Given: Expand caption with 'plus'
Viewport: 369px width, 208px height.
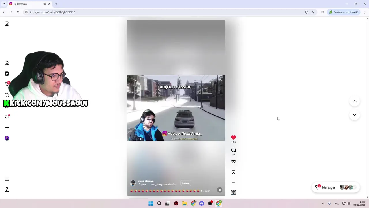Looking at the screenshot, I should (x=208, y=191).
